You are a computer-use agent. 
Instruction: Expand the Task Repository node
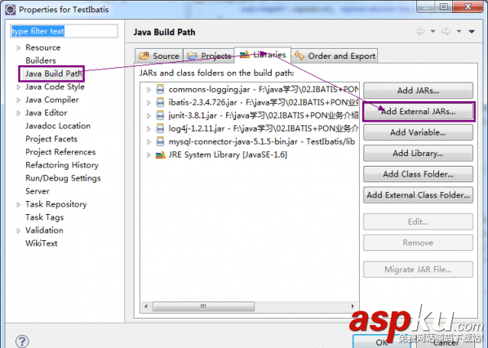point(19,204)
